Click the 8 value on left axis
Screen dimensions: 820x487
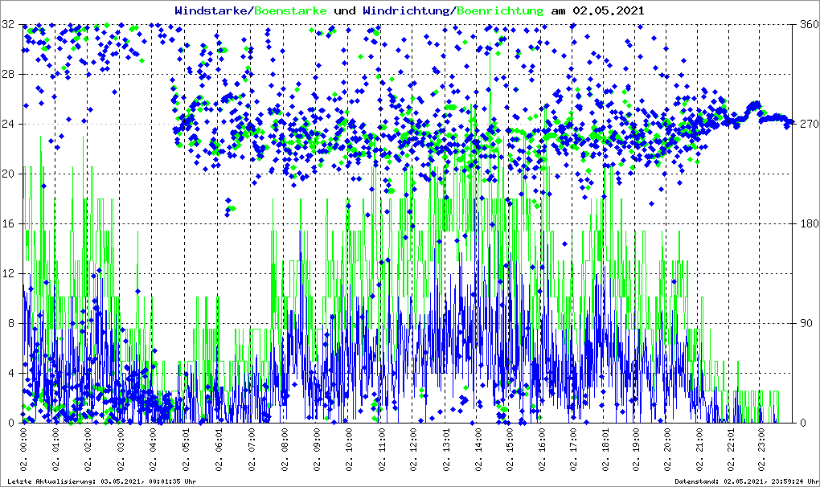(x=11, y=324)
